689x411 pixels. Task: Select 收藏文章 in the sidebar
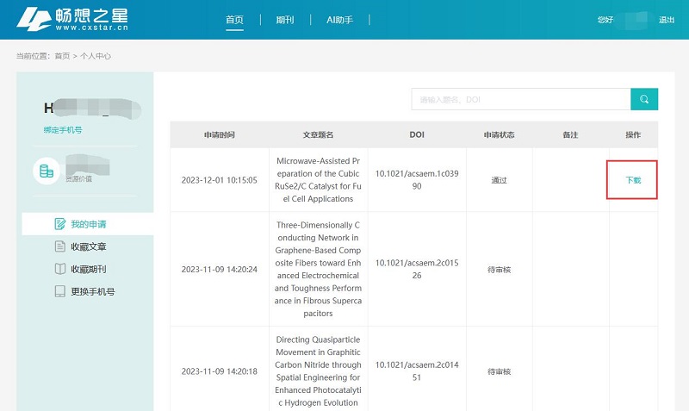pyautogui.click(x=88, y=246)
